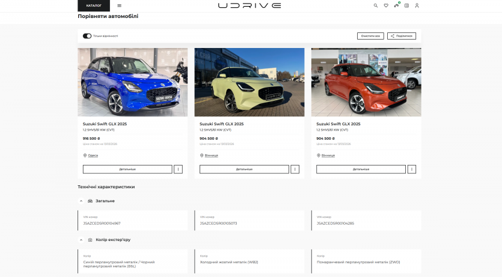Click the square icon beside the profile icon
The image size is (502, 277).
pos(406,5)
